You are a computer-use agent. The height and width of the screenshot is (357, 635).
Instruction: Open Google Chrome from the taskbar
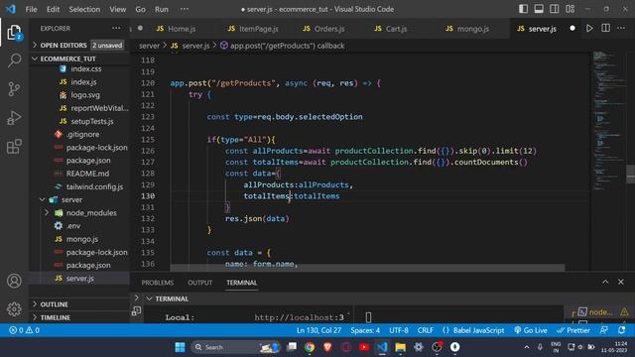tap(310, 347)
